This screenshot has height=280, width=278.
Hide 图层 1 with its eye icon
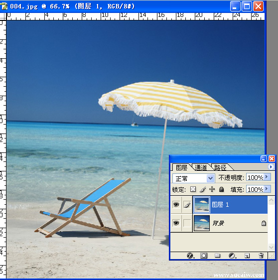pyautogui.click(x=176, y=204)
